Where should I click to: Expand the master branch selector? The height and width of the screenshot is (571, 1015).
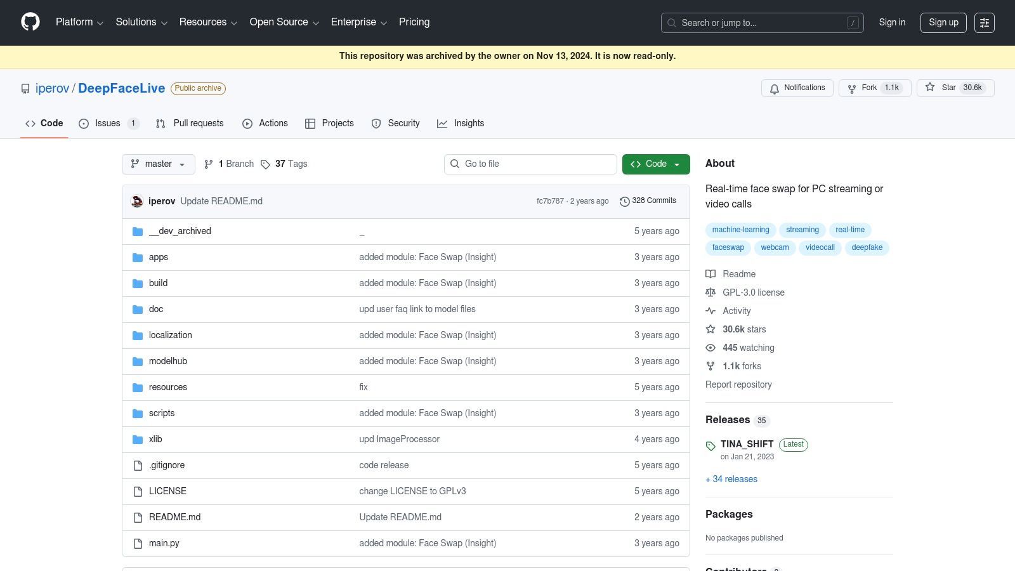pos(158,164)
